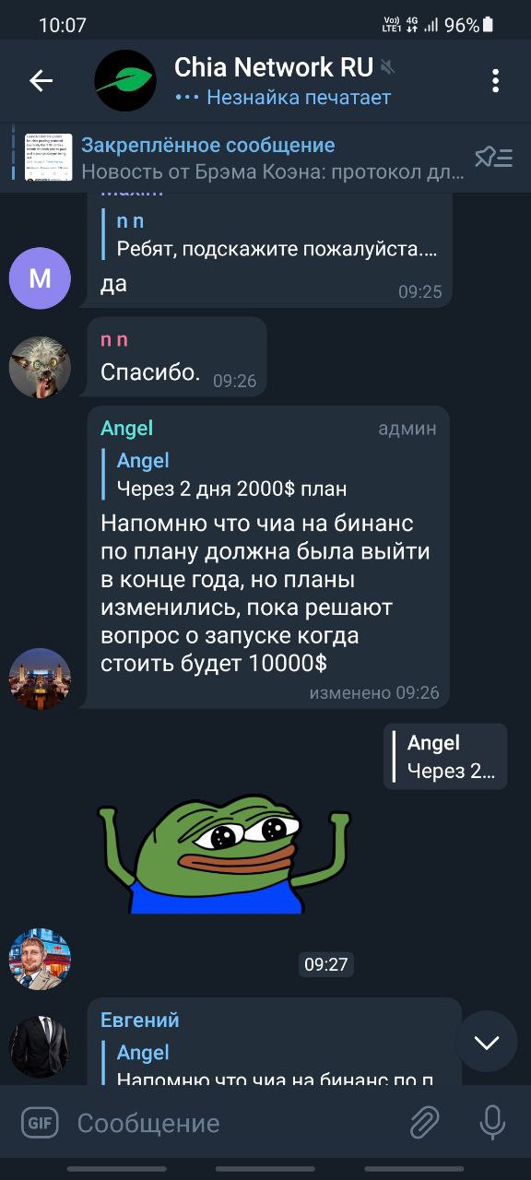Tap the Евгений sender name

[x=140, y=1021]
